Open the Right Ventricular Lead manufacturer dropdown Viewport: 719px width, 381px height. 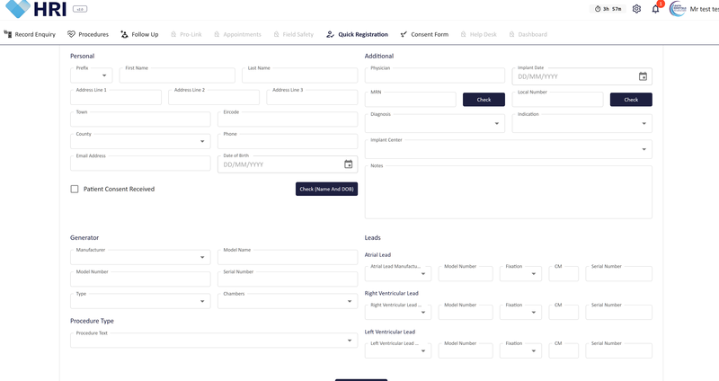pos(398,312)
